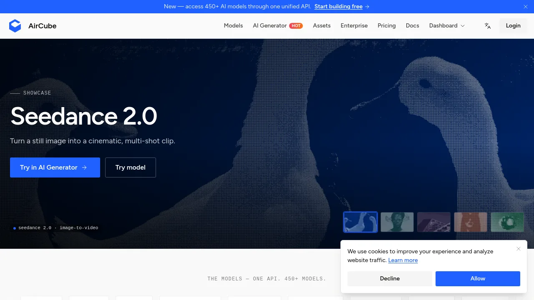
Task: Click the SHOWCASE label text
Action: click(x=37, y=93)
